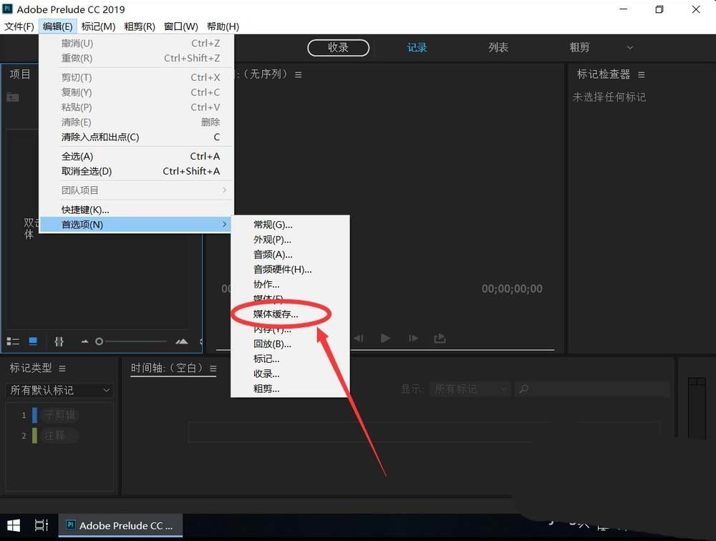The image size is (716, 541).
Task: Open 粗剪... preferences entry
Action: (x=291, y=389)
